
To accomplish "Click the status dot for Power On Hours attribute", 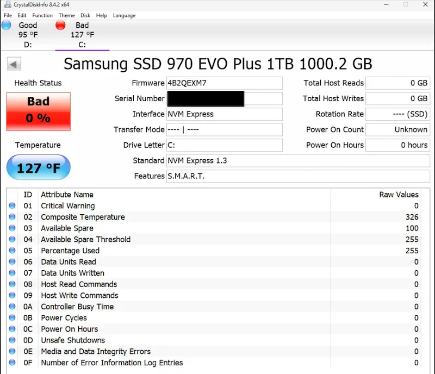I will [12, 329].
